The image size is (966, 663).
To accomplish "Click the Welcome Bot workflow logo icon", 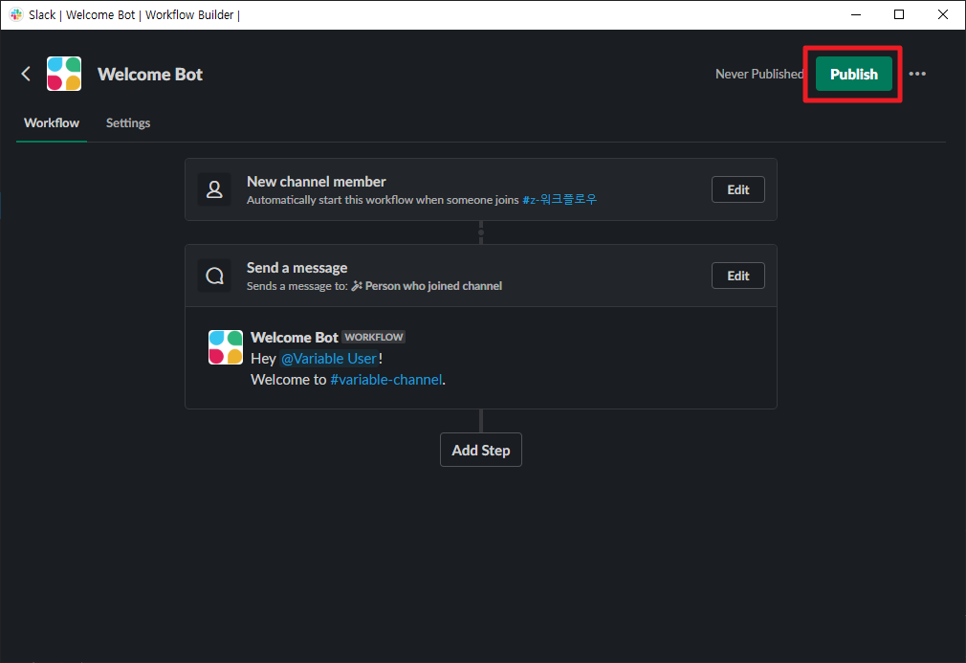I will click(x=64, y=74).
